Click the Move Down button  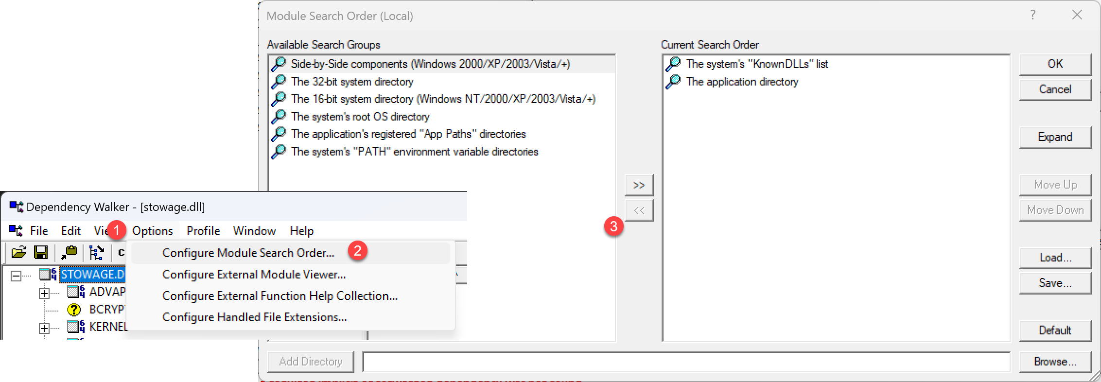pos(1055,210)
